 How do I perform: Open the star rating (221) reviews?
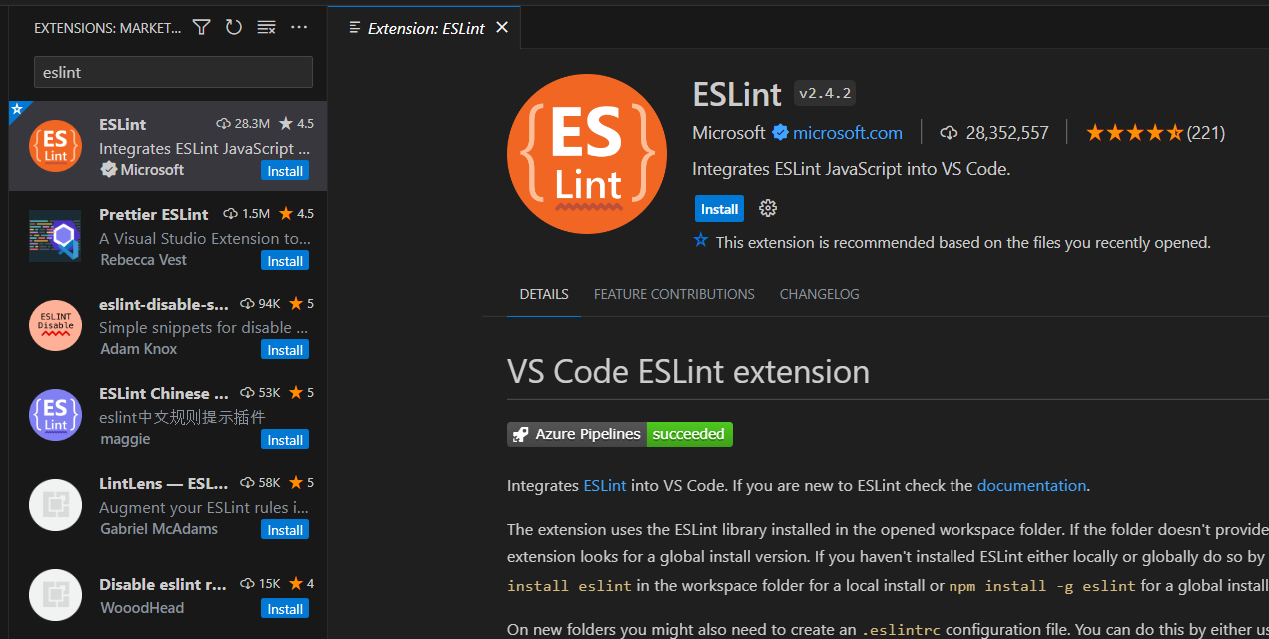1155,132
